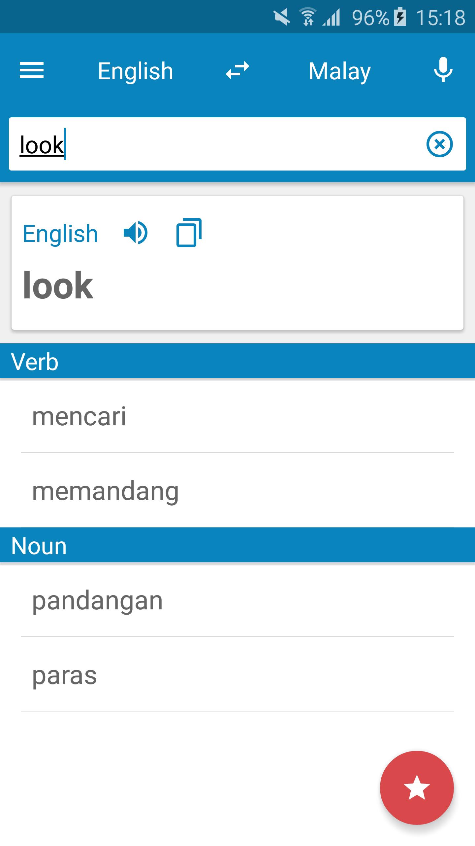Tap the bold 'look' headword
Screen dimensions: 475x846
[58, 285]
